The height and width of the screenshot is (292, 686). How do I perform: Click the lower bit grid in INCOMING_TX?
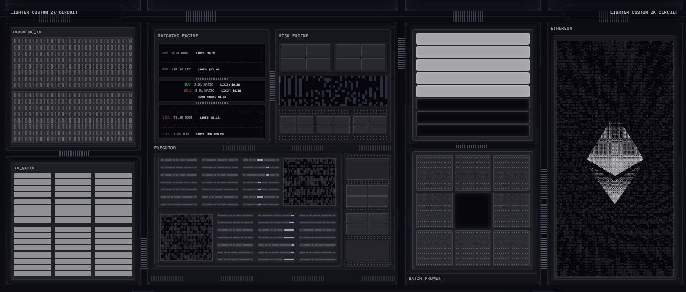click(x=73, y=117)
